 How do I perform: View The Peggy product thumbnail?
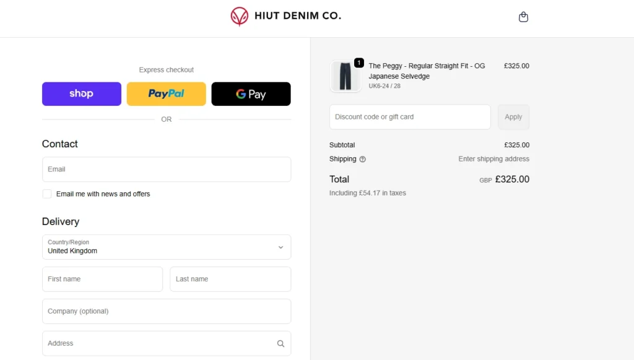click(345, 75)
